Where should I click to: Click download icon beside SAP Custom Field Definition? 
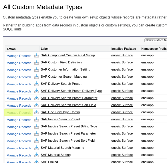37,62
